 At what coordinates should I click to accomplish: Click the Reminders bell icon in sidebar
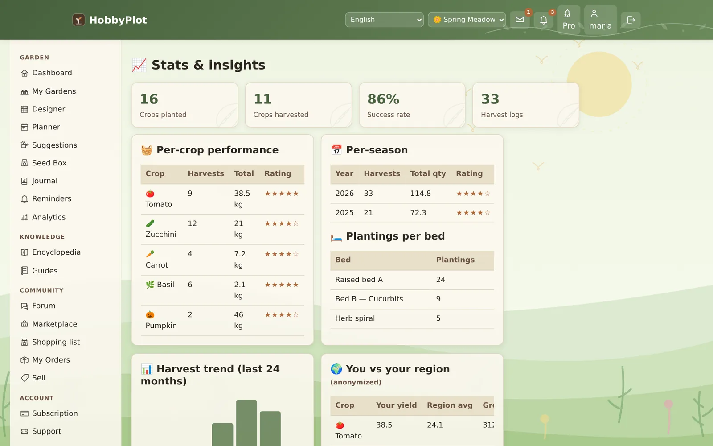(25, 199)
